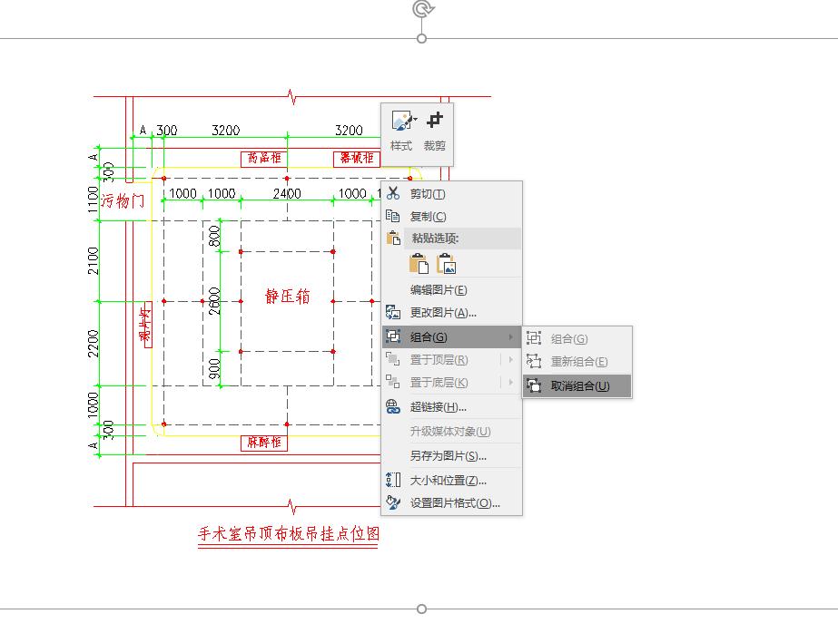Expand the 组合(G) submenu arrow
Screen dimensions: 838x643
click(511, 337)
